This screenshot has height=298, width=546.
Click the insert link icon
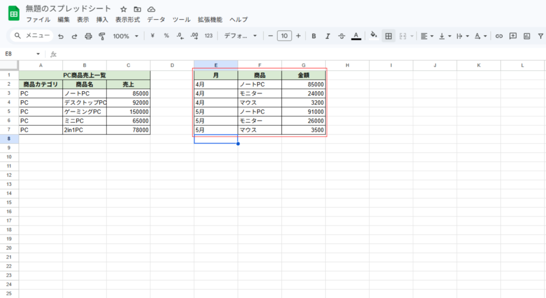coord(499,36)
